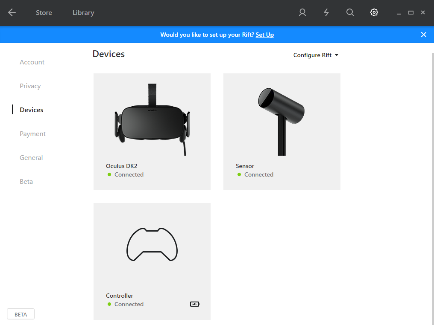The height and width of the screenshot is (325, 434).
Task: Go to the Store tab
Action: (x=44, y=12)
